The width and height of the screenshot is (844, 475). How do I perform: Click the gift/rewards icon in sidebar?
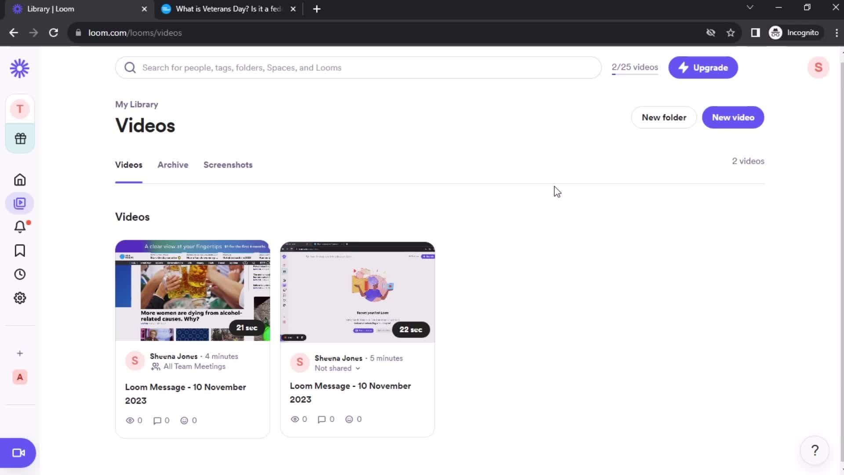[20, 138]
